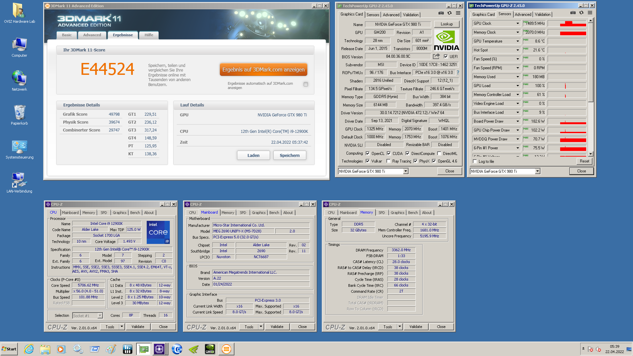
Task: Click the Bus Interface question mark icon
Action: coord(458,73)
